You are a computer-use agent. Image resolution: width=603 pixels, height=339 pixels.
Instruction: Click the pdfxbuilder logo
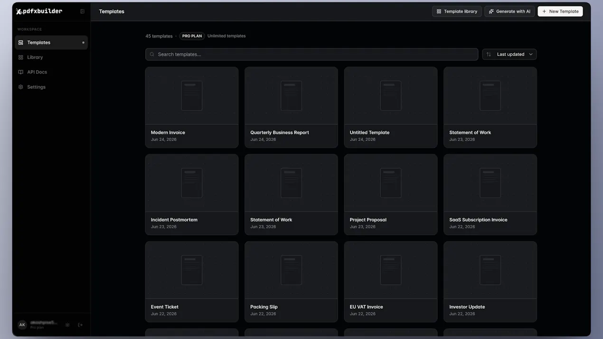(x=39, y=11)
